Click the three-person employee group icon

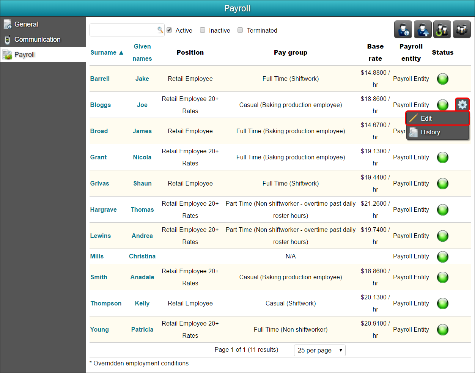462,30
